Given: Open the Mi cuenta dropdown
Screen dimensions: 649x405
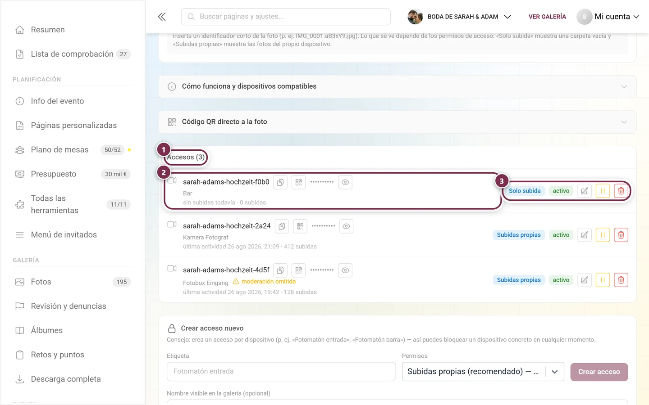Looking at the screenshot, I should point(608,17).
